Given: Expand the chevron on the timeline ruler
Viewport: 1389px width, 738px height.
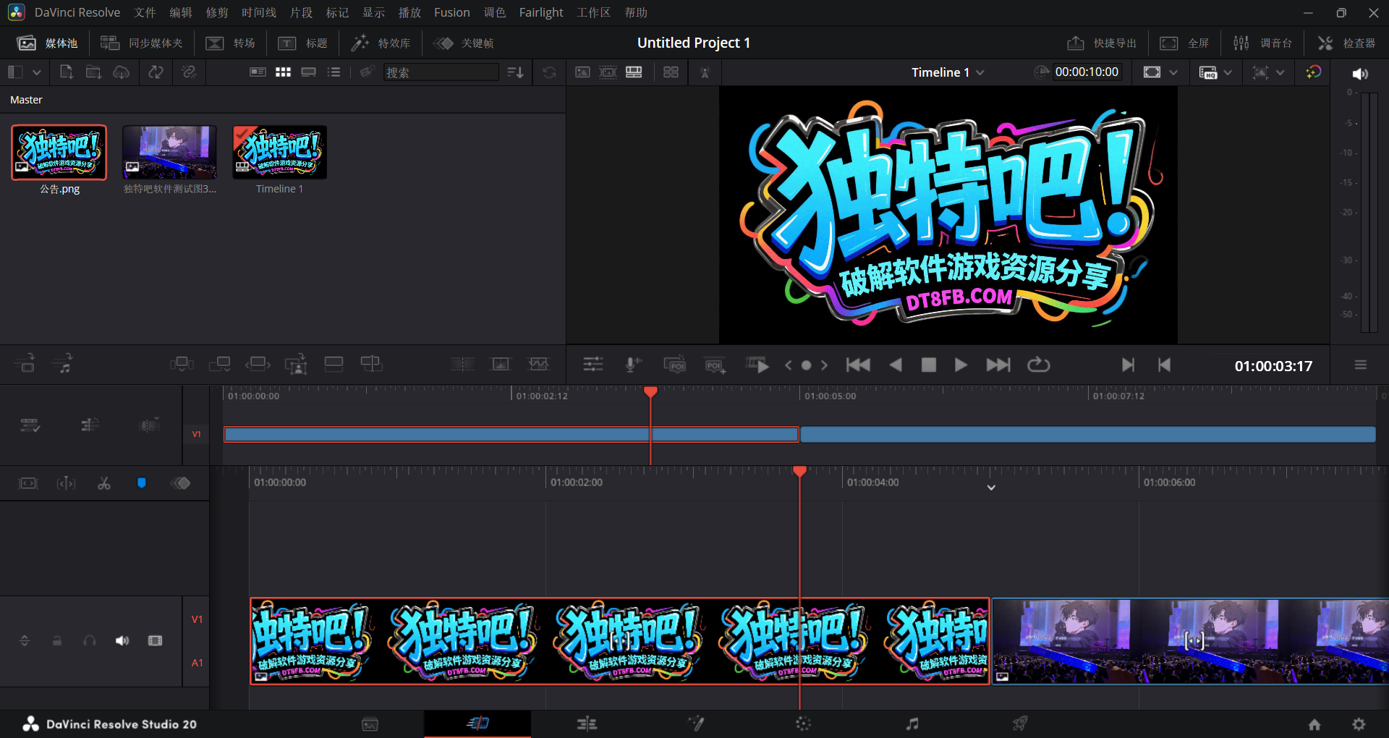Looking at the screenshot, I should click(990, 488).
